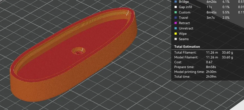This screenshot has width=244, height=110.
Task: Toggle Seams markers label
Action: coord(184,39)
